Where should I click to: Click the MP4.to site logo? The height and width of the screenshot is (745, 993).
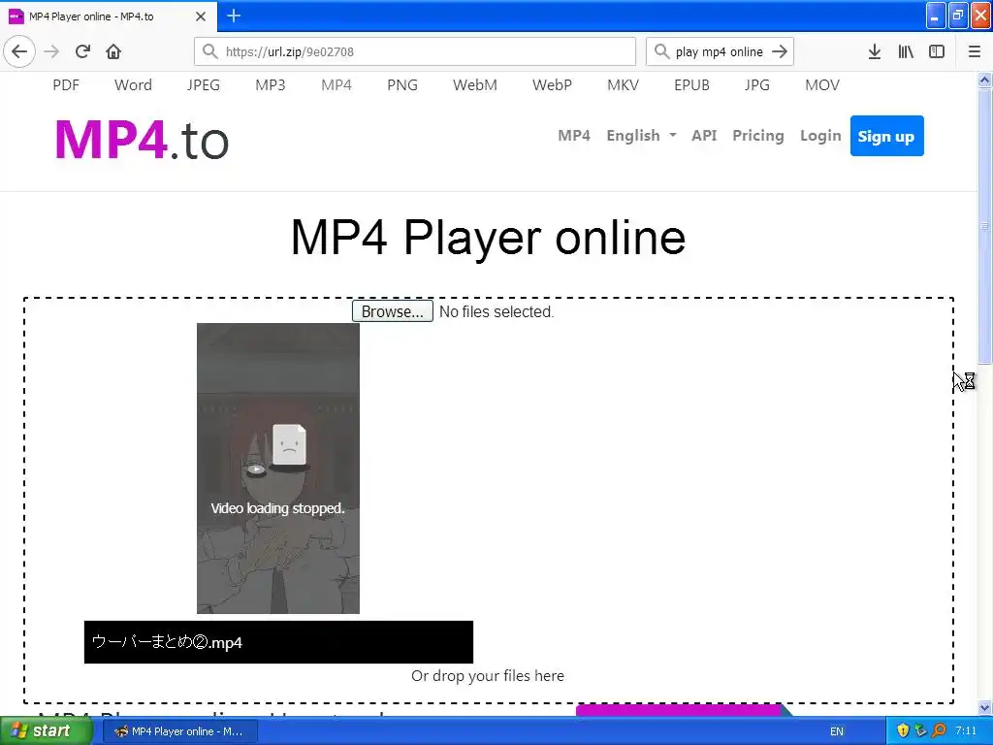click(142, 140)
